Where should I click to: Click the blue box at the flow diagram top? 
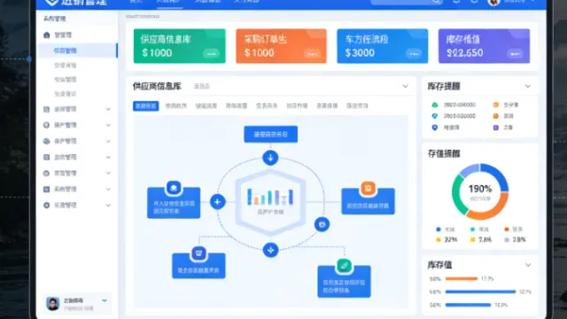(x=270, y=134)
